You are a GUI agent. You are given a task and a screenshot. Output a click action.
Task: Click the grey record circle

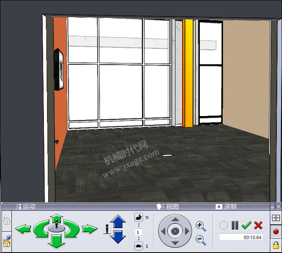pos(224,225)
